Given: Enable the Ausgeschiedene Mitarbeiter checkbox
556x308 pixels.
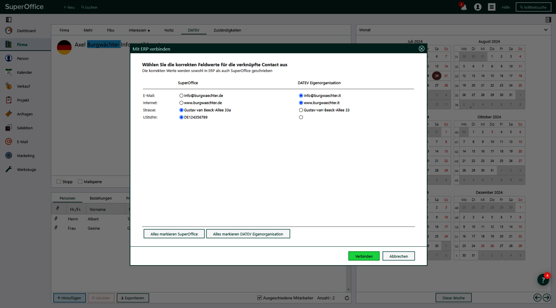Looking at the screenshot, I should click(259, 298).
